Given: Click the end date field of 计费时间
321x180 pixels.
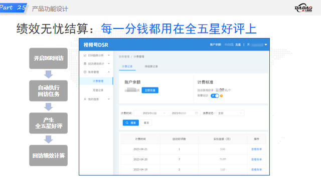Looking at the screenshot, I should [x=179, y=113].
